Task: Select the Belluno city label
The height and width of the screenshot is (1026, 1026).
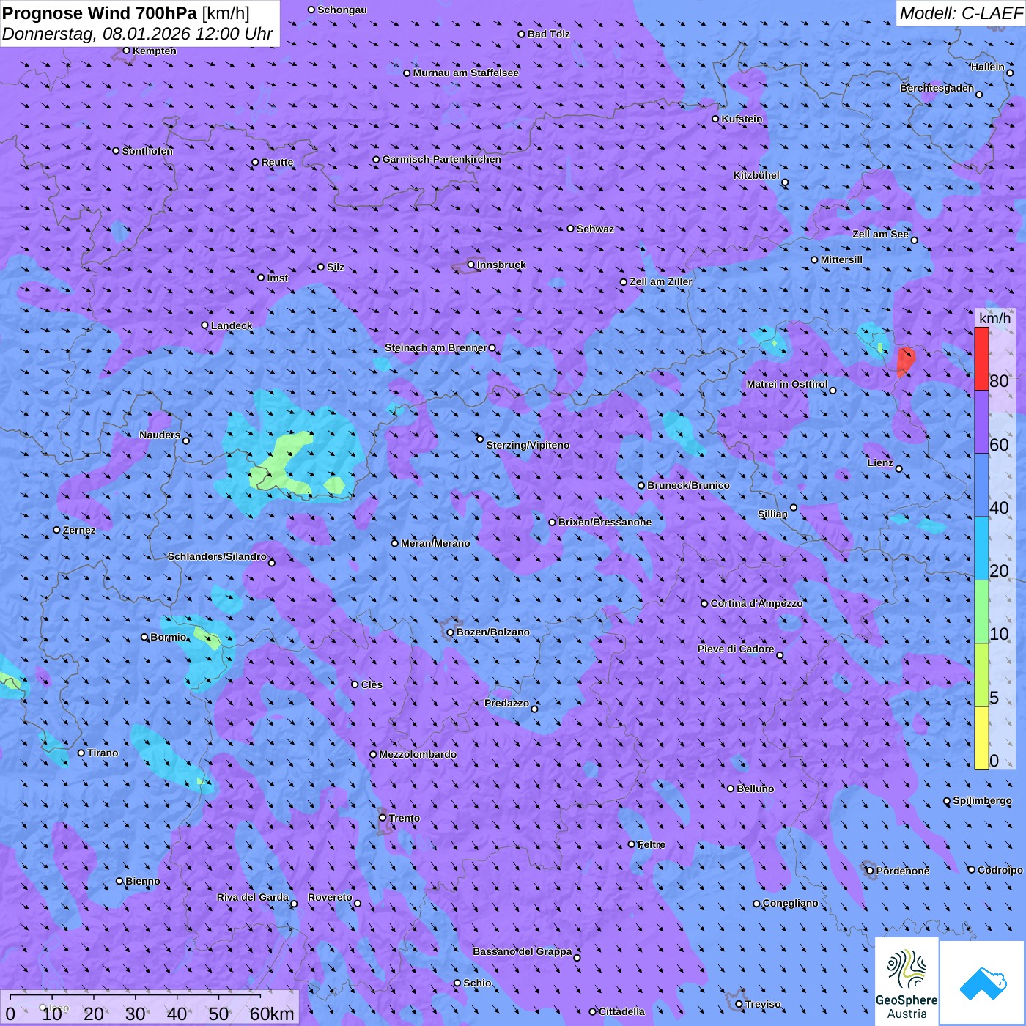Action: 755,789
